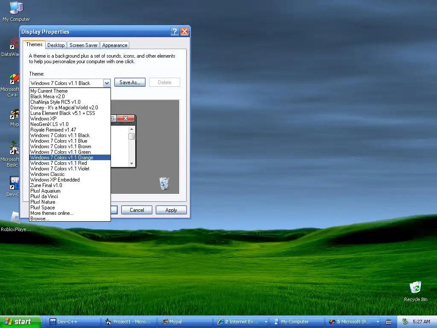Click the on-screen keyboard tray icon
Viewport: 437px width, 328px height.
388,322
